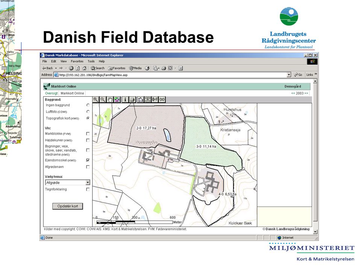Expand the Links toolbar chevron
Viewport: 361px width, 271px height.
[315, 74]
